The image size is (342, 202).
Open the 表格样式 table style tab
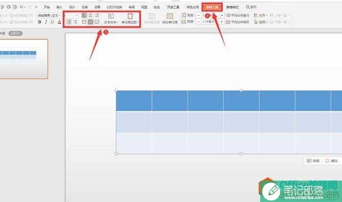pos(232,7)
